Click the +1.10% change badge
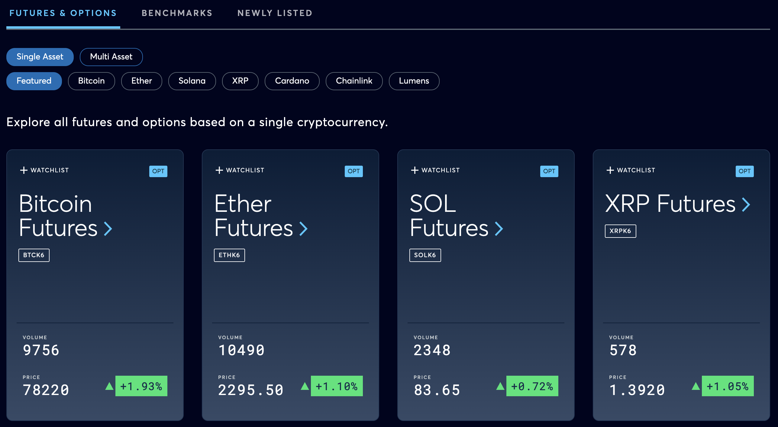The height and width of the screenshot is (427, 778). pos(337,386)
